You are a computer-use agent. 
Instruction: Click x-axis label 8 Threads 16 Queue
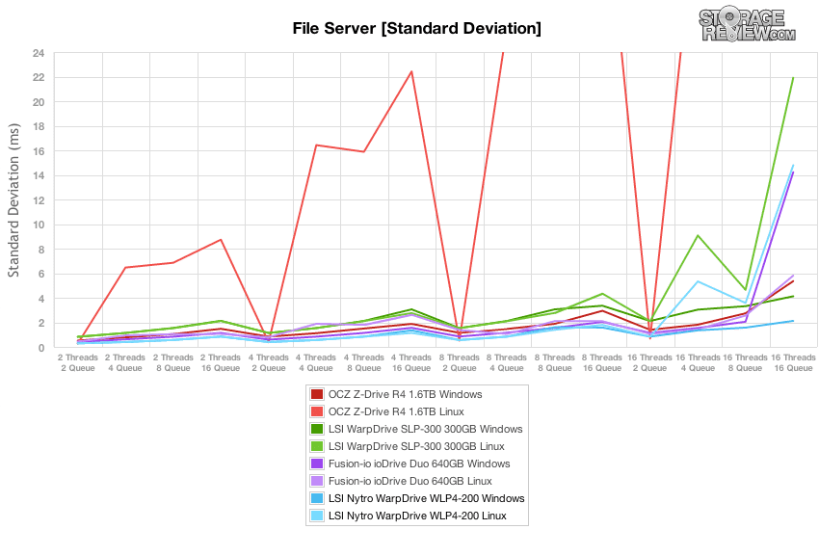point(602,362)
